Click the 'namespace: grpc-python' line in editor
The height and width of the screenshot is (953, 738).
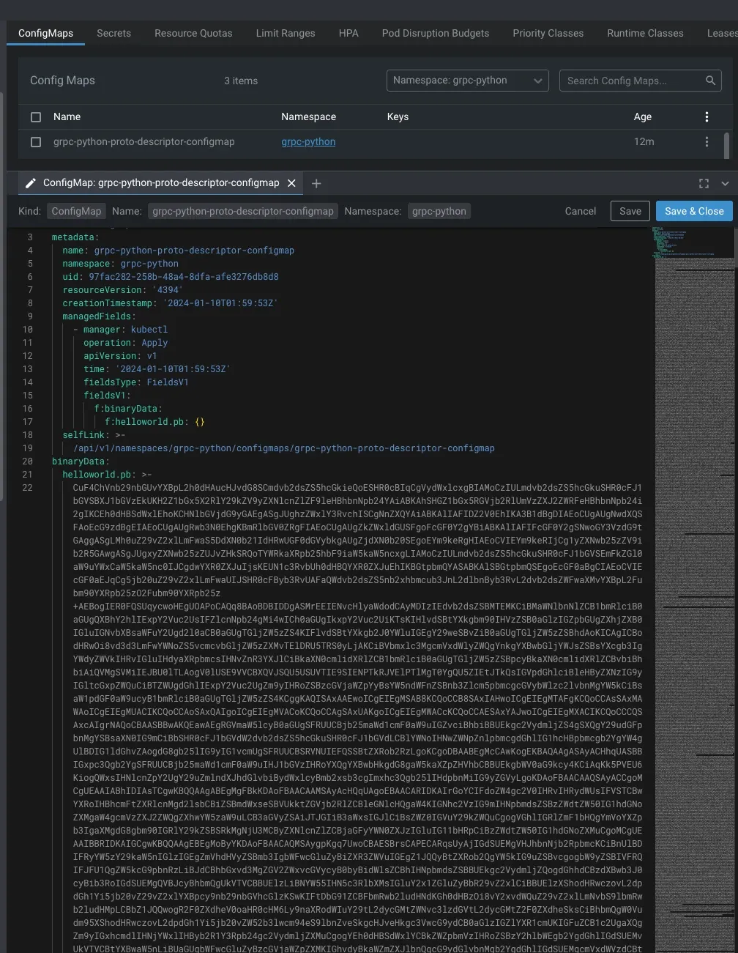tap(120, 264)
